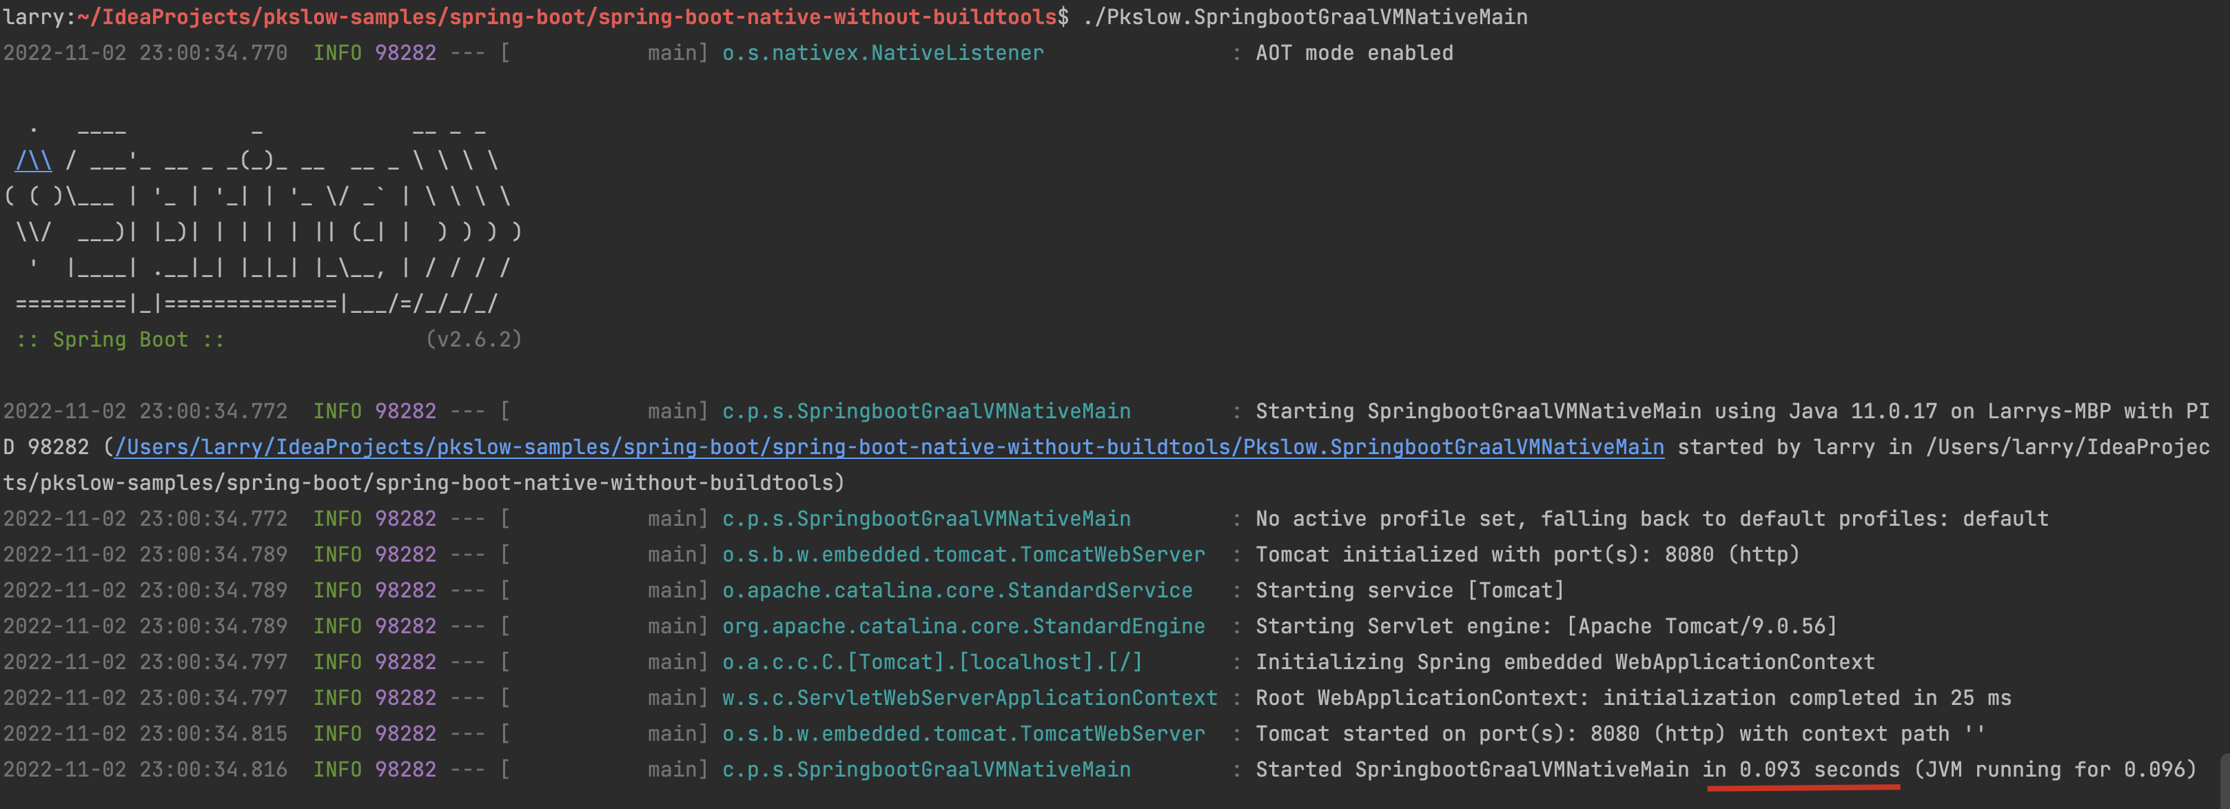Select the ':: Spring Boot ::' label
The width and height of the screenshot is (2230, 809).
121,340
